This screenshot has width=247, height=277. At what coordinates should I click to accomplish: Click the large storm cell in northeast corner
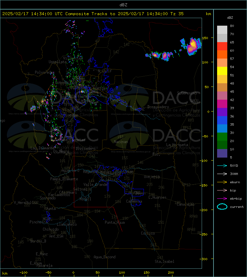[x=193, y=46]
